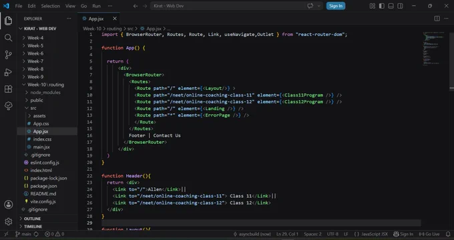Viewport: 454px width, 240px height.
Task: Click the minimap code overview
Action: pyautogui.click(x=433, y=49)
